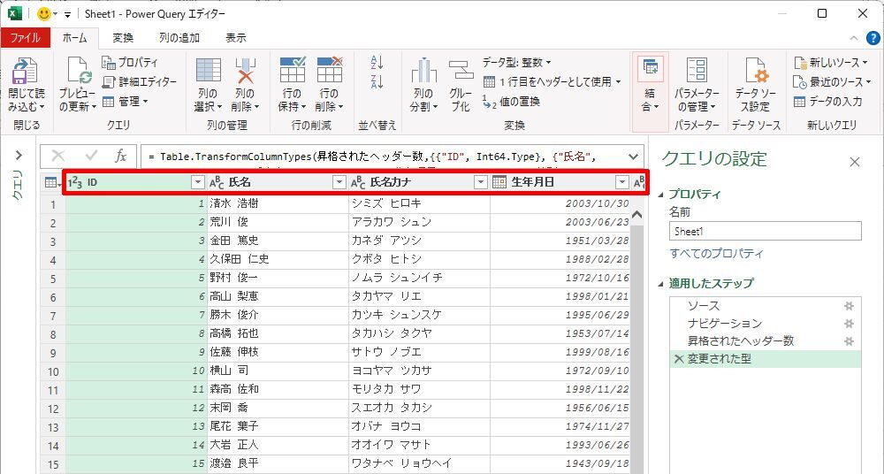The height and width of the screenshot is (474, 884).
Task: Select the 昇格されたヘッダー数 applied step
Action: [x=740, y=341]
